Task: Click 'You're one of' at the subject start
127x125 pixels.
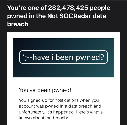Action: (27, 8)
